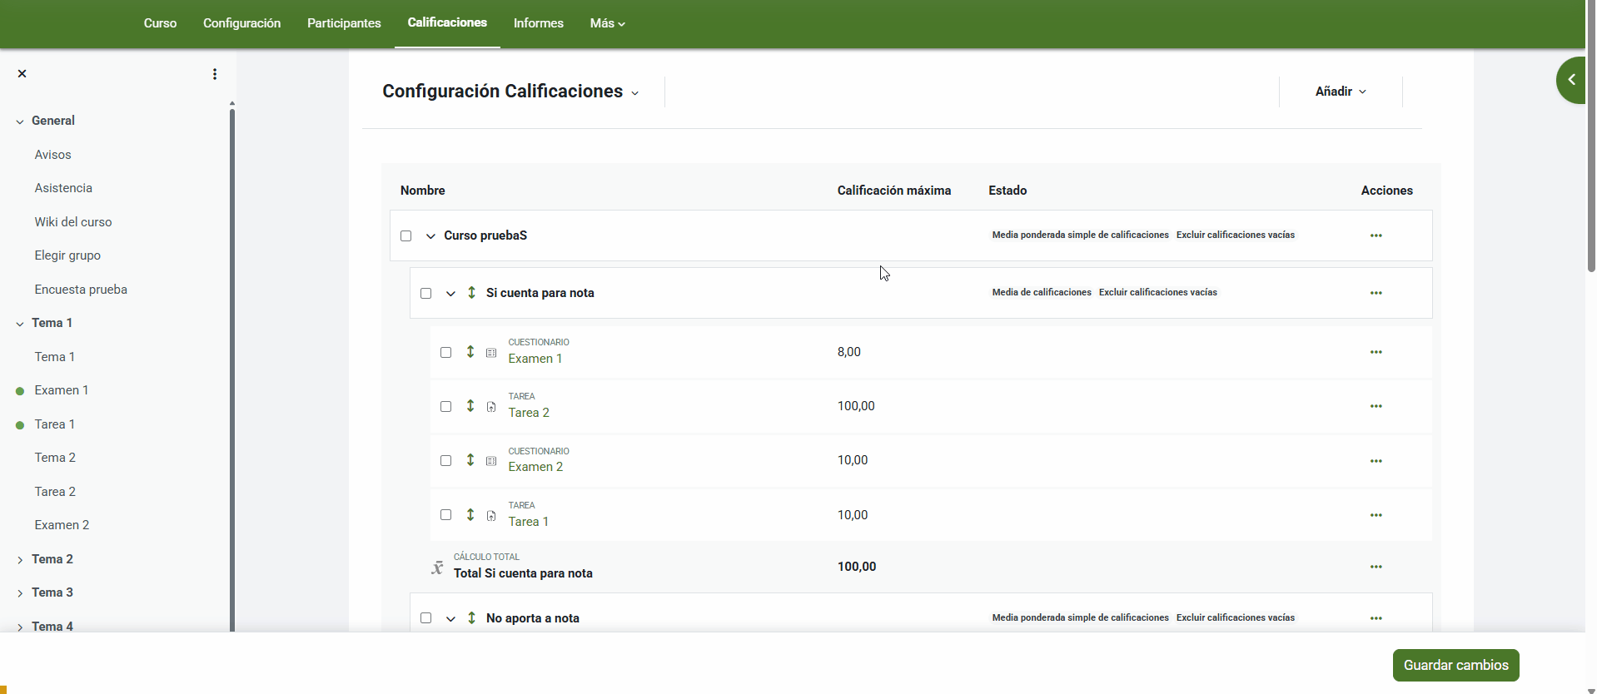
Task: Open the right block drawer arrow
Action: pos(1571,80)
